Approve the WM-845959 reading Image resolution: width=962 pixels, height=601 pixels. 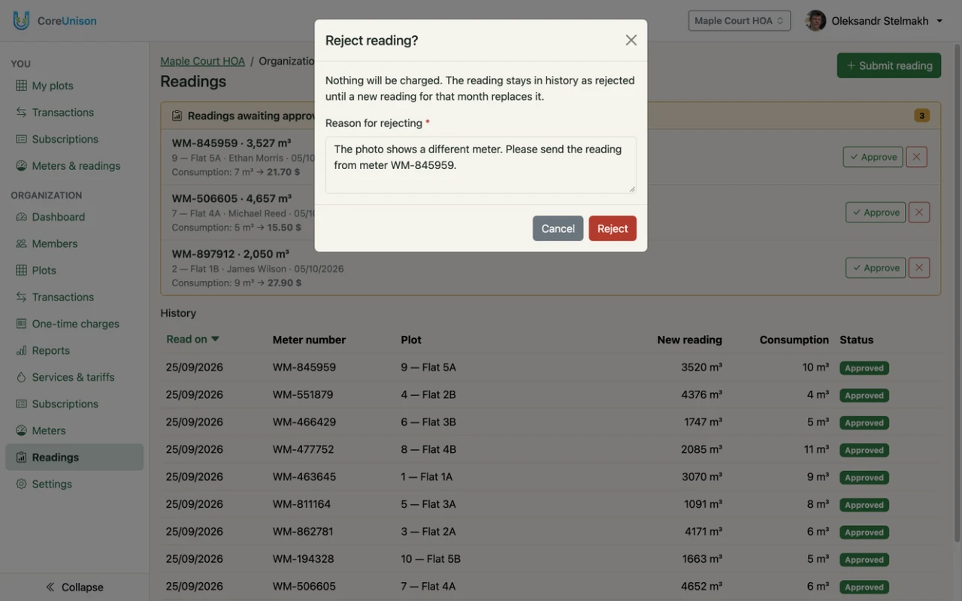873,157
